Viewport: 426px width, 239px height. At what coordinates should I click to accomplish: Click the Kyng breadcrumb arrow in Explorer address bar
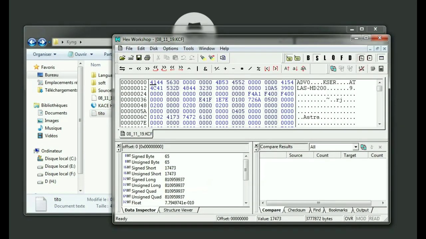coord(81,42)
